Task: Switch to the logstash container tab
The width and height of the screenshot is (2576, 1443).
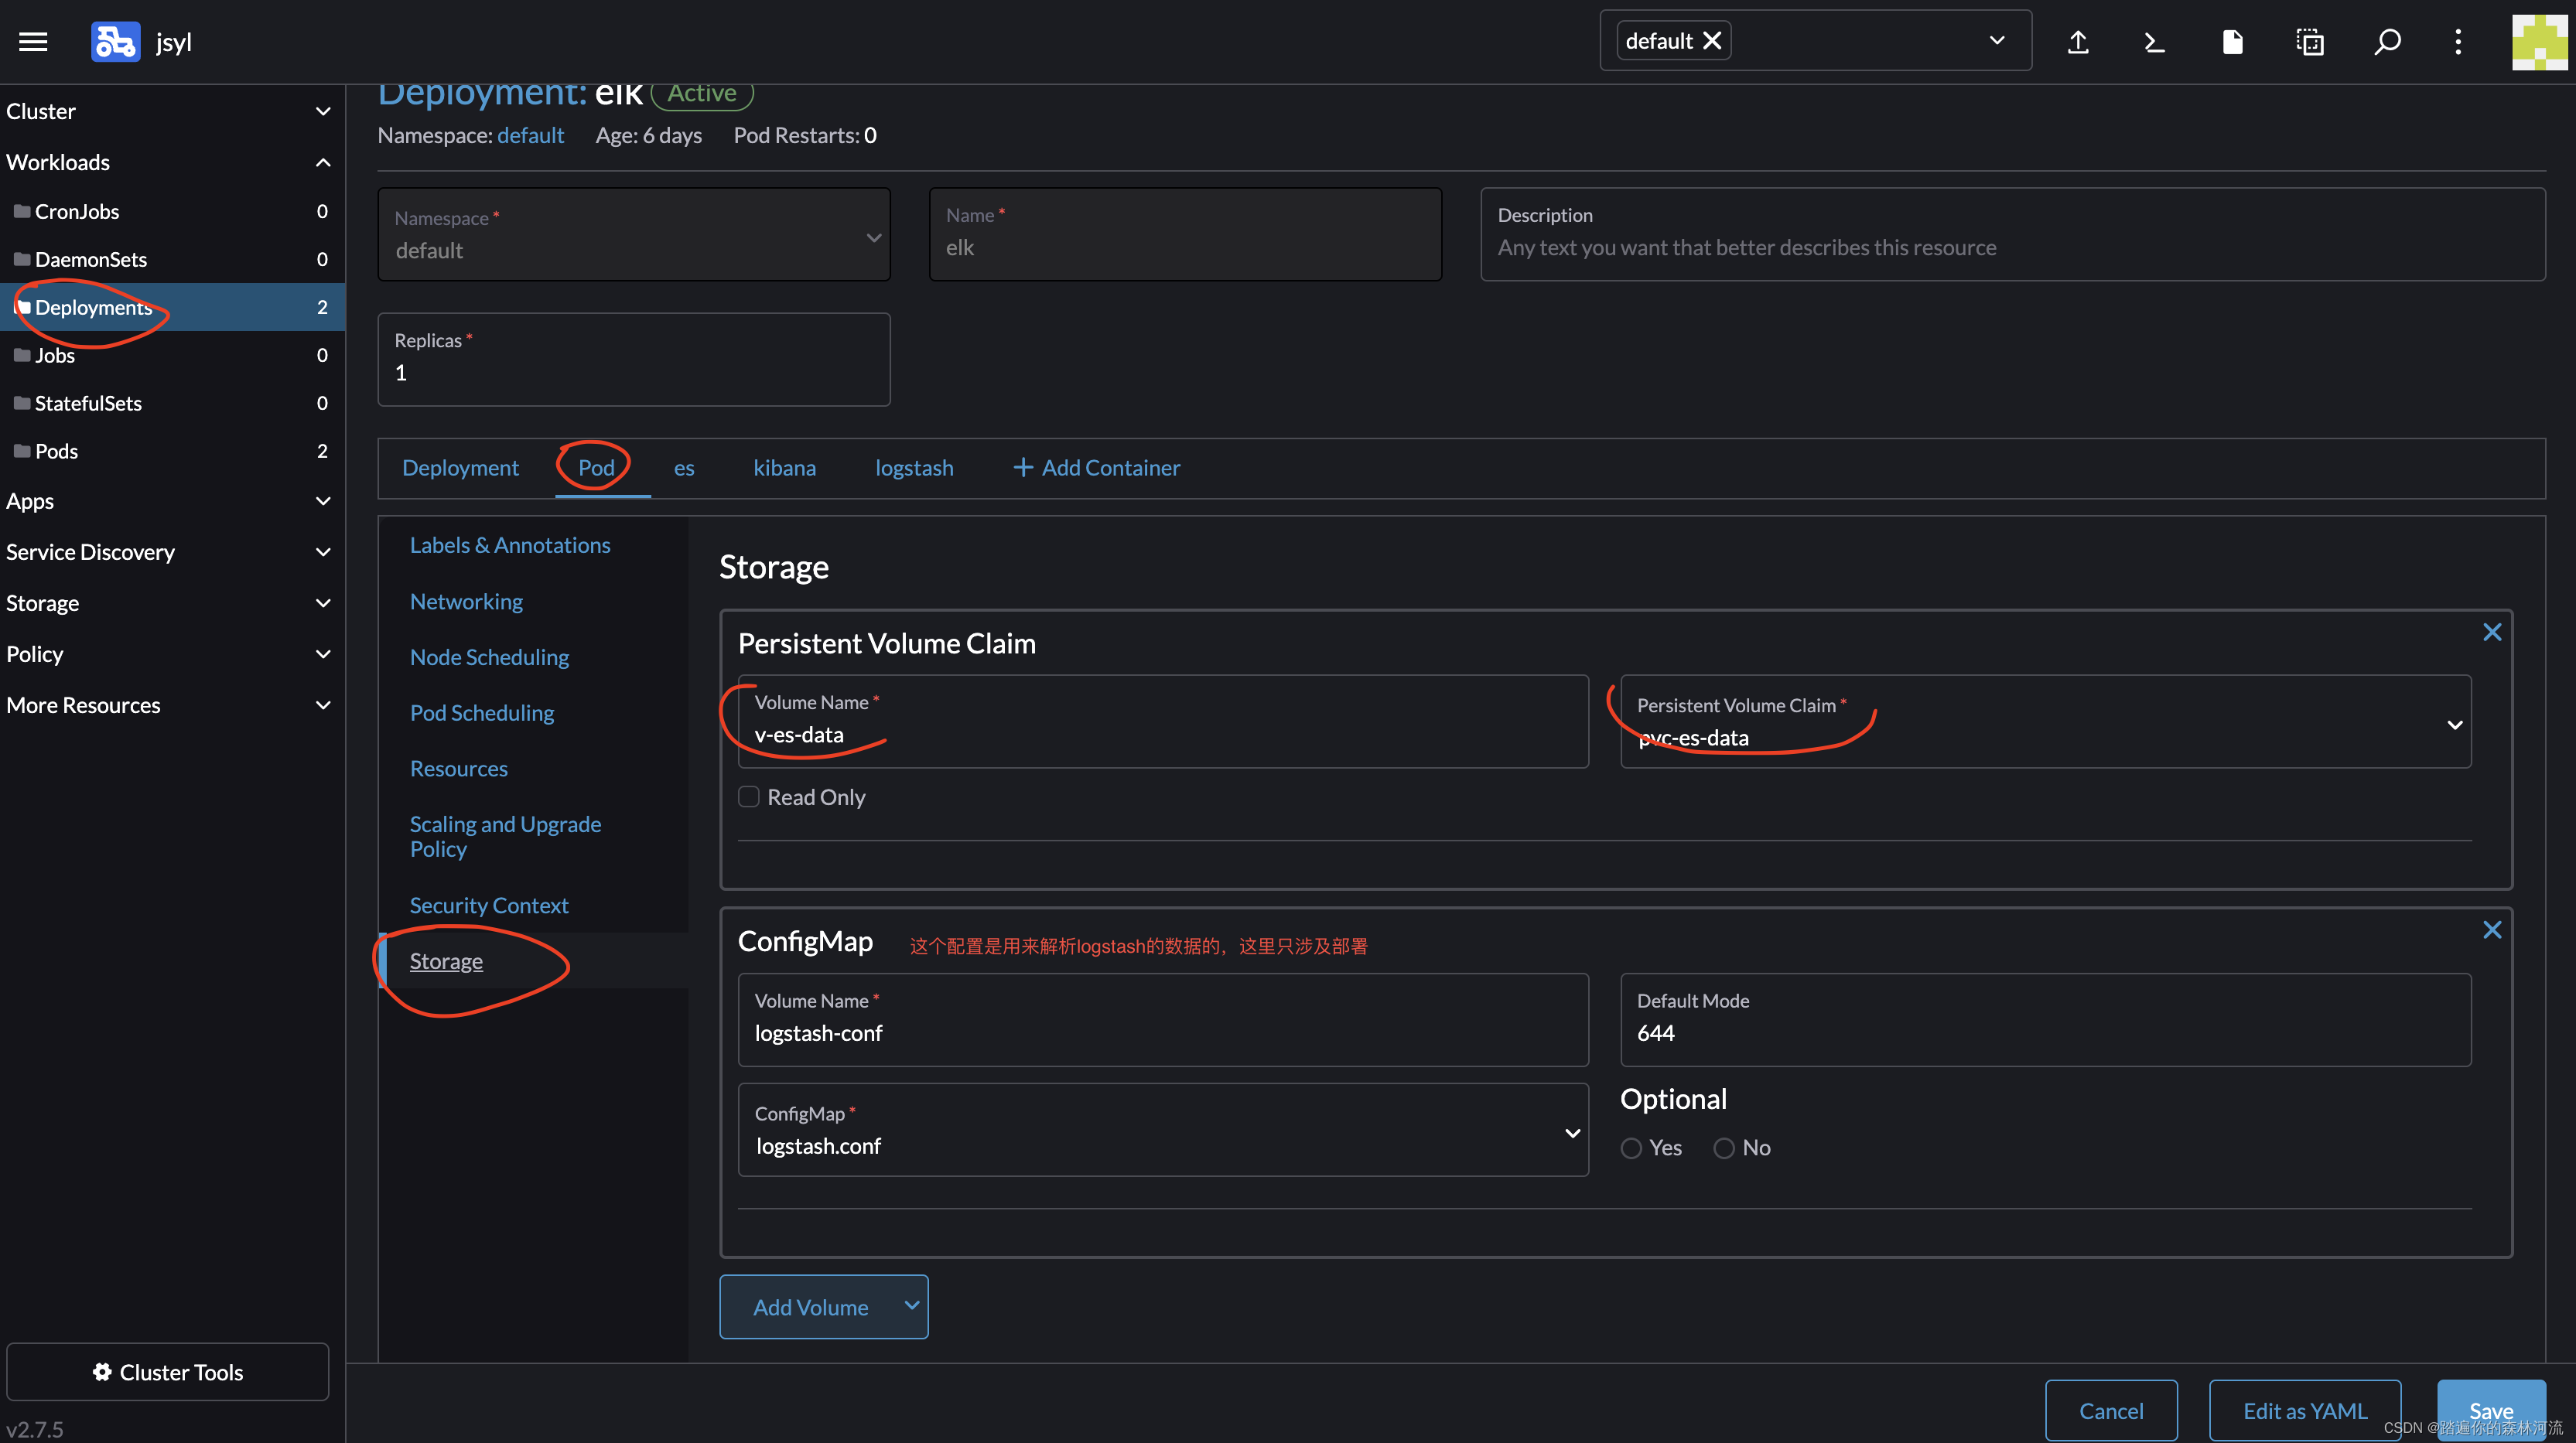Action: (x=914, y=468)
